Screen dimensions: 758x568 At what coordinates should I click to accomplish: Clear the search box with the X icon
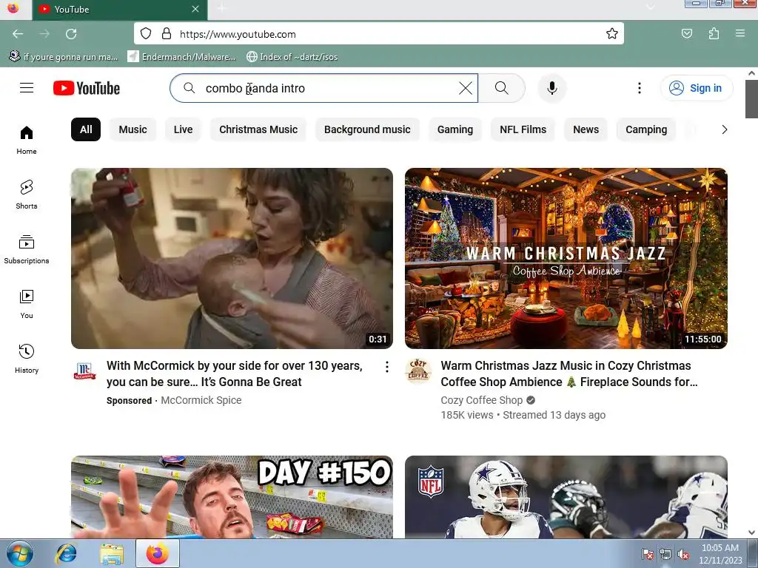(466, 88)
